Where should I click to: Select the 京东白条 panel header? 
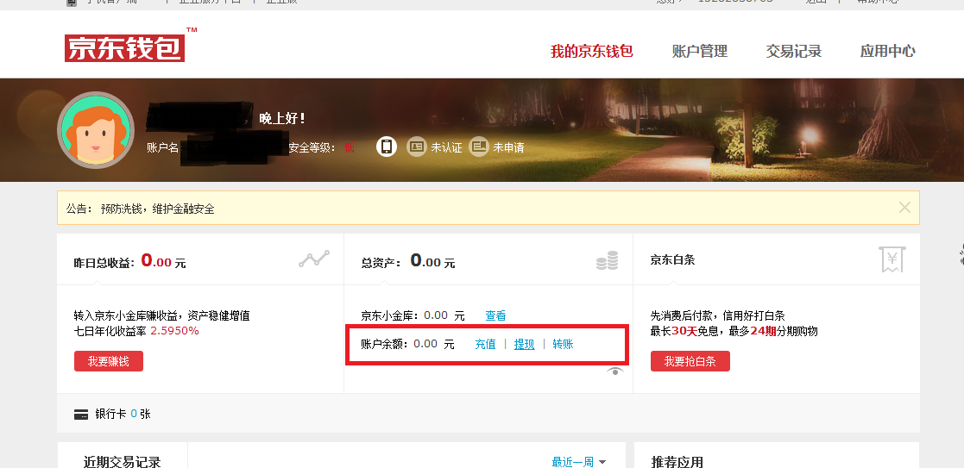[777, 259]
